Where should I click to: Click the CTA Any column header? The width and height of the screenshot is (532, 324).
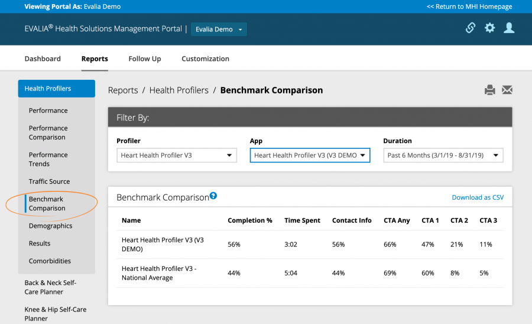397,221
